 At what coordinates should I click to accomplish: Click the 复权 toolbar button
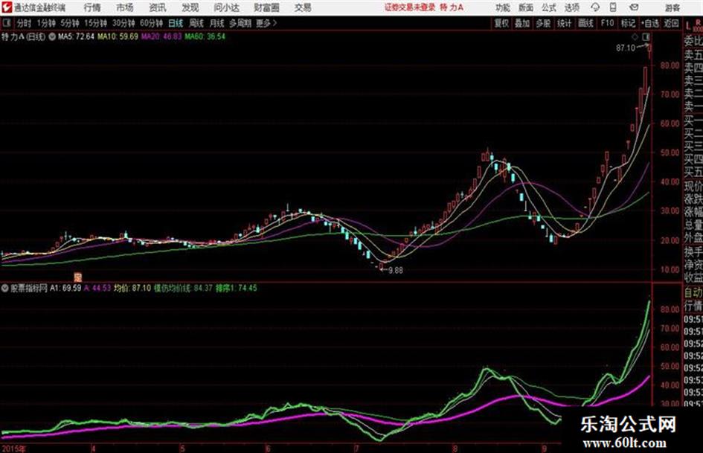(501, 23)
